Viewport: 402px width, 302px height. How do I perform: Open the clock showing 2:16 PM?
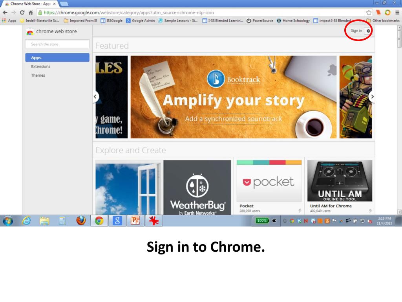(x=384, y=221)
